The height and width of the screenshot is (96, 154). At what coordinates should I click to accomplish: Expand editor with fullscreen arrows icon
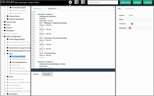(114, 7)
